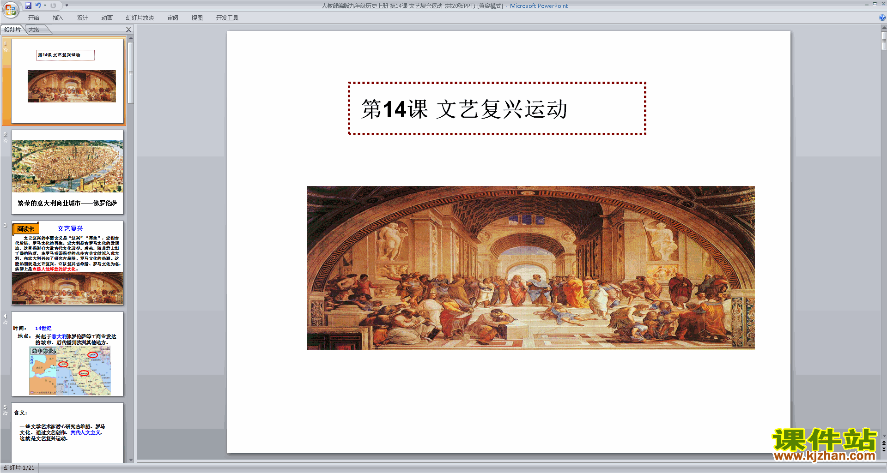Viewport: 887px width, 473px height.
Task: Undo the last action
Action: (38, 6)
